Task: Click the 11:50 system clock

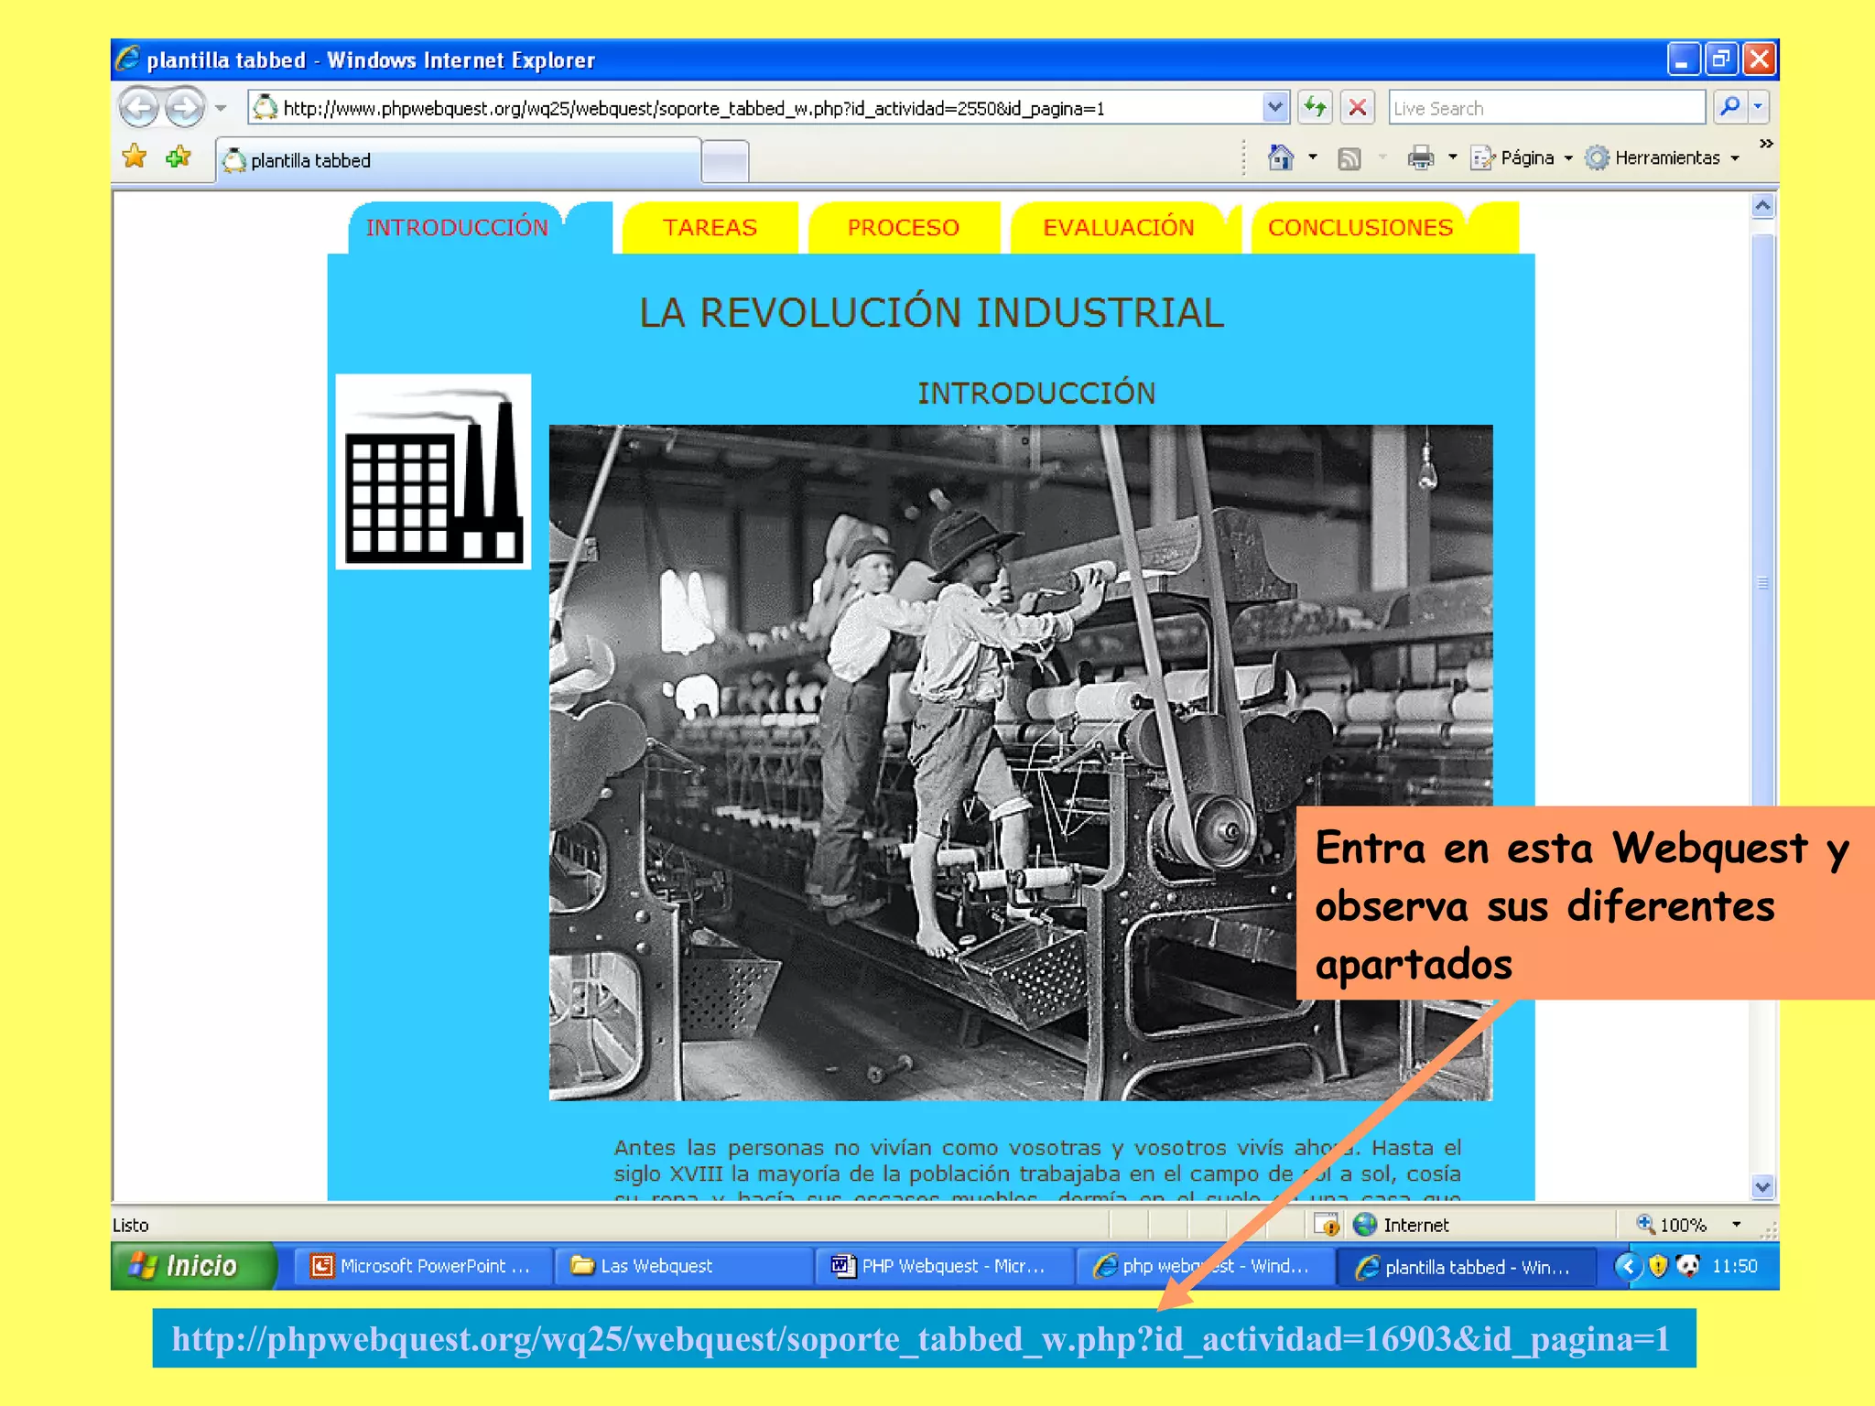Action: click(x=1735, y=1266)
